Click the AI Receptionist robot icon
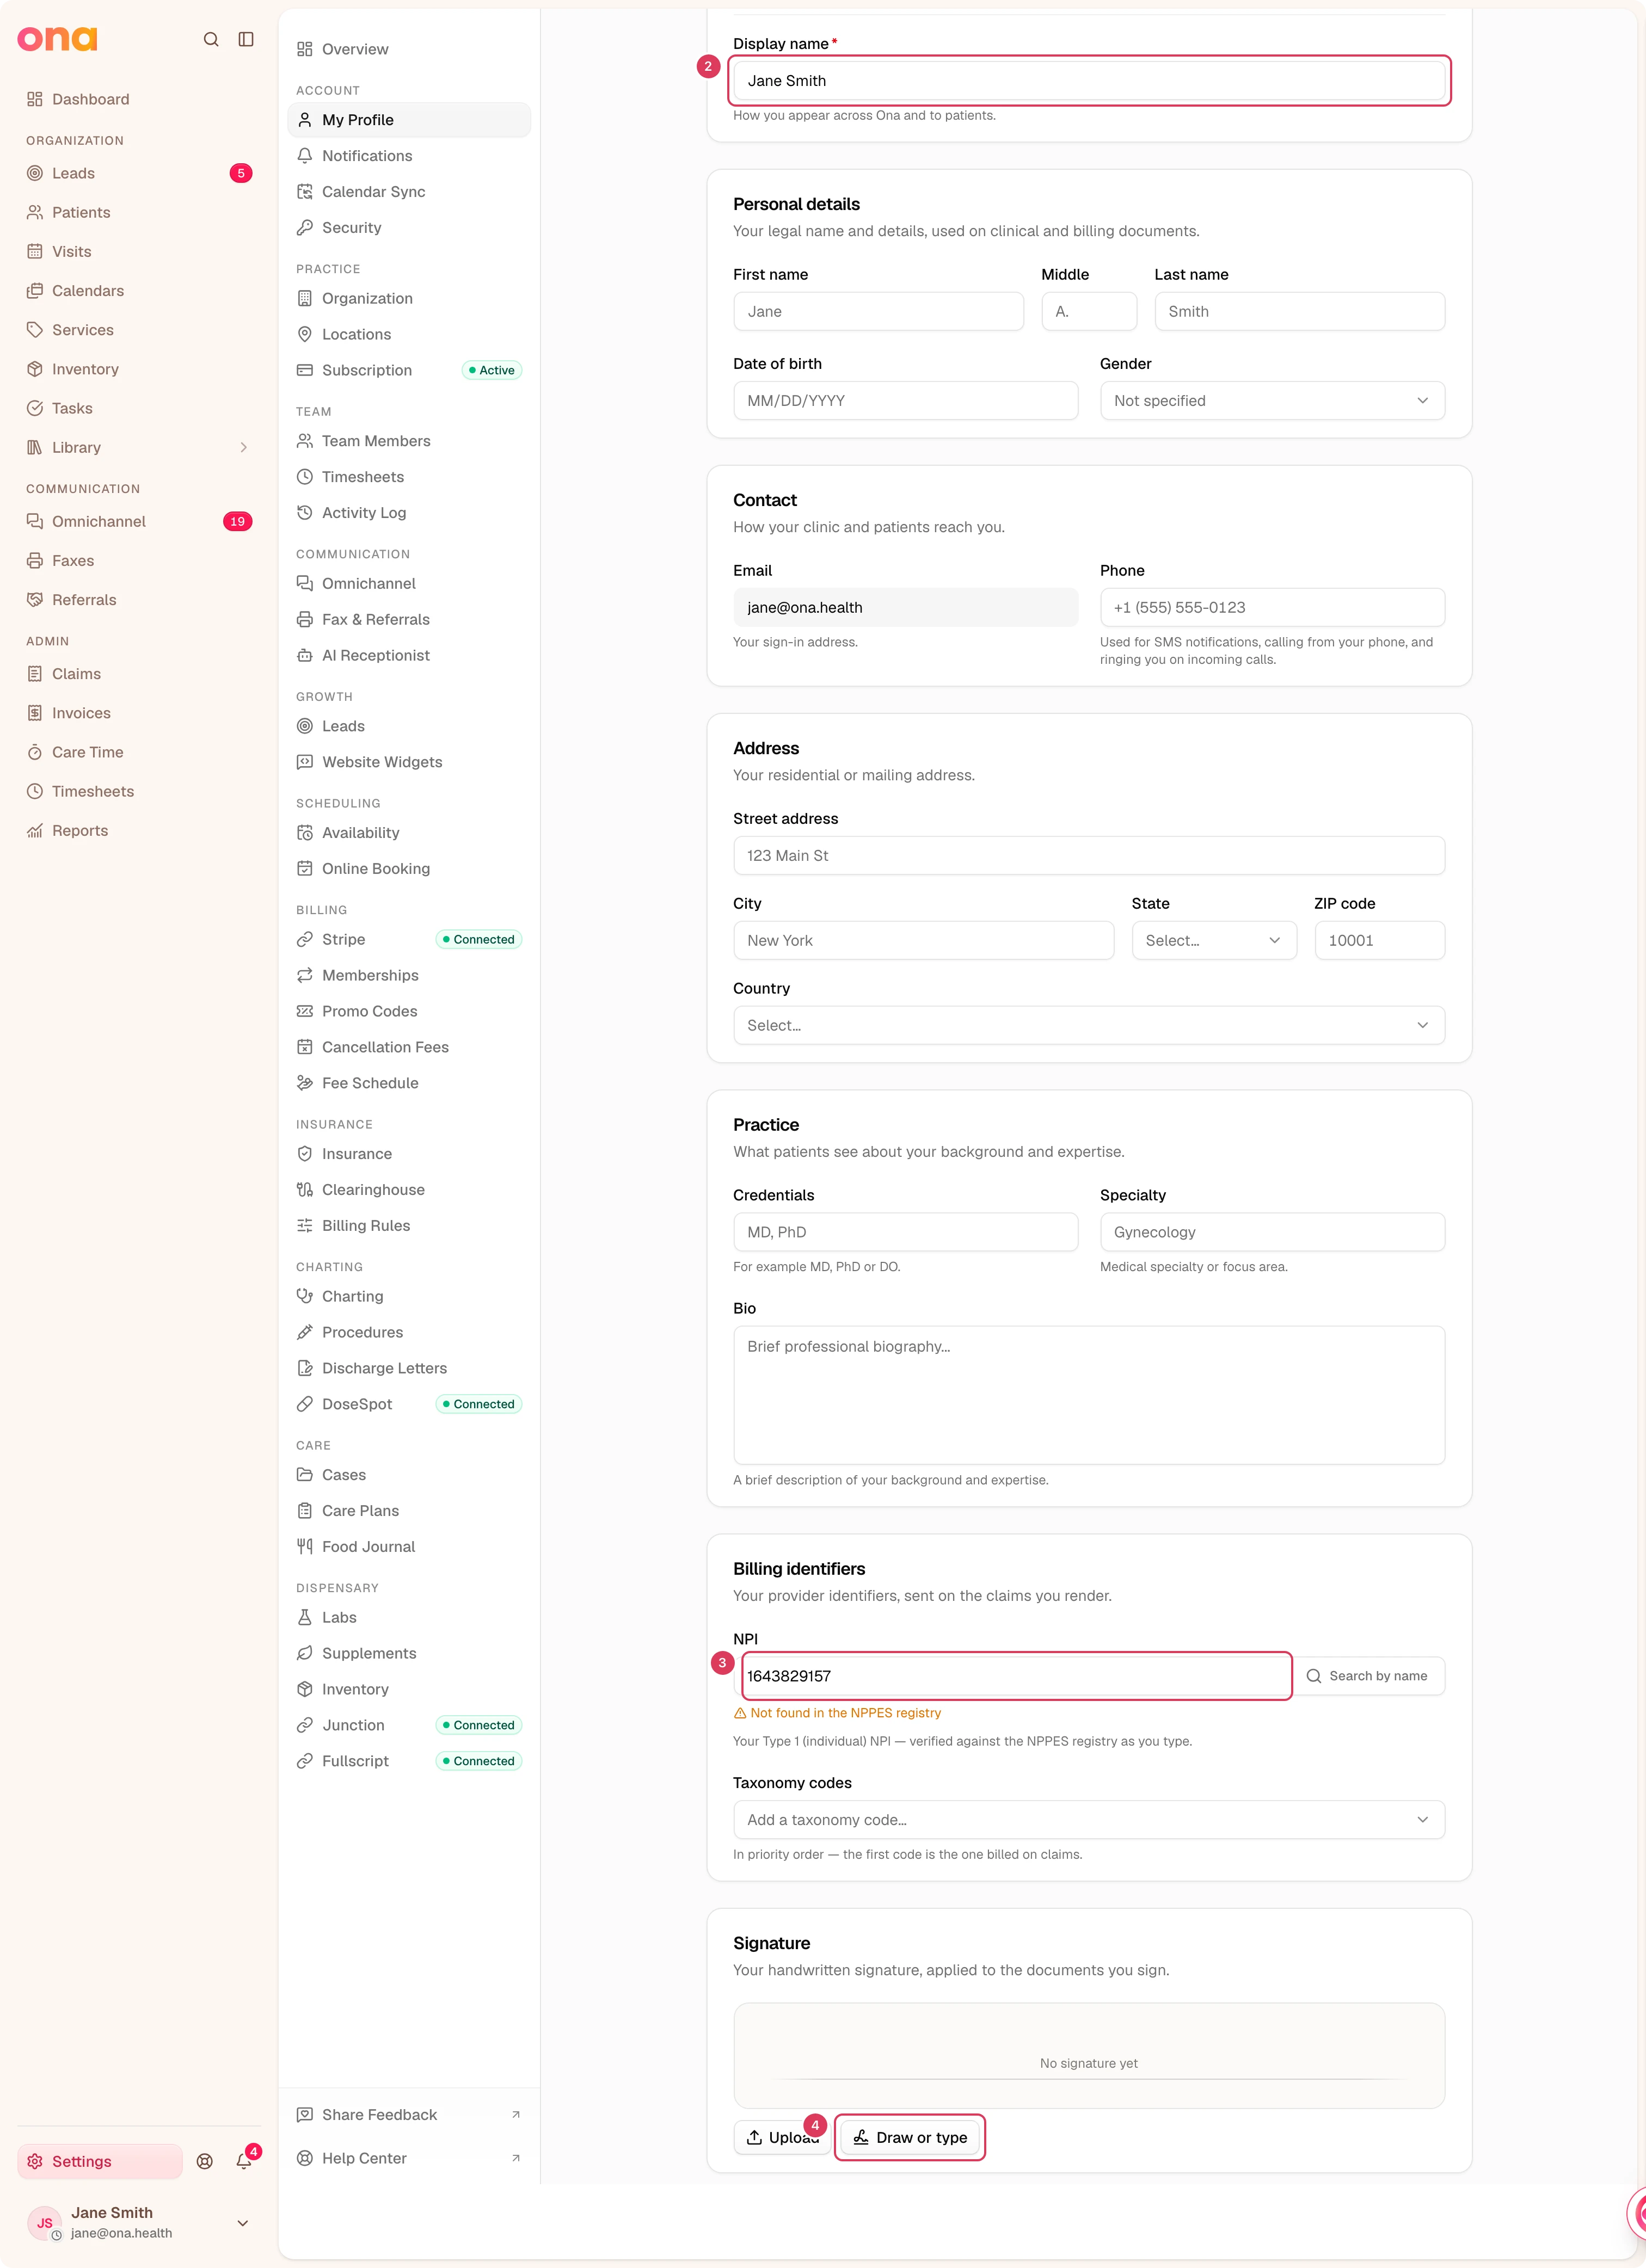Viewport: 1646px width, 2268px height. coord(305,655)
